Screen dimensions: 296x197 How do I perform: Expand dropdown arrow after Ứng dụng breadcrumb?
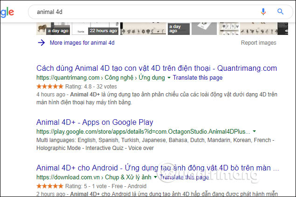click(x=169, y=78)
